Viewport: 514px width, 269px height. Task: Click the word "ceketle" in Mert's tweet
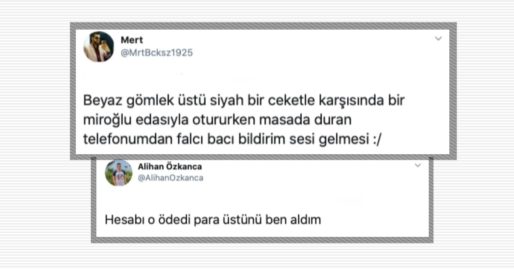pos(261,101)
